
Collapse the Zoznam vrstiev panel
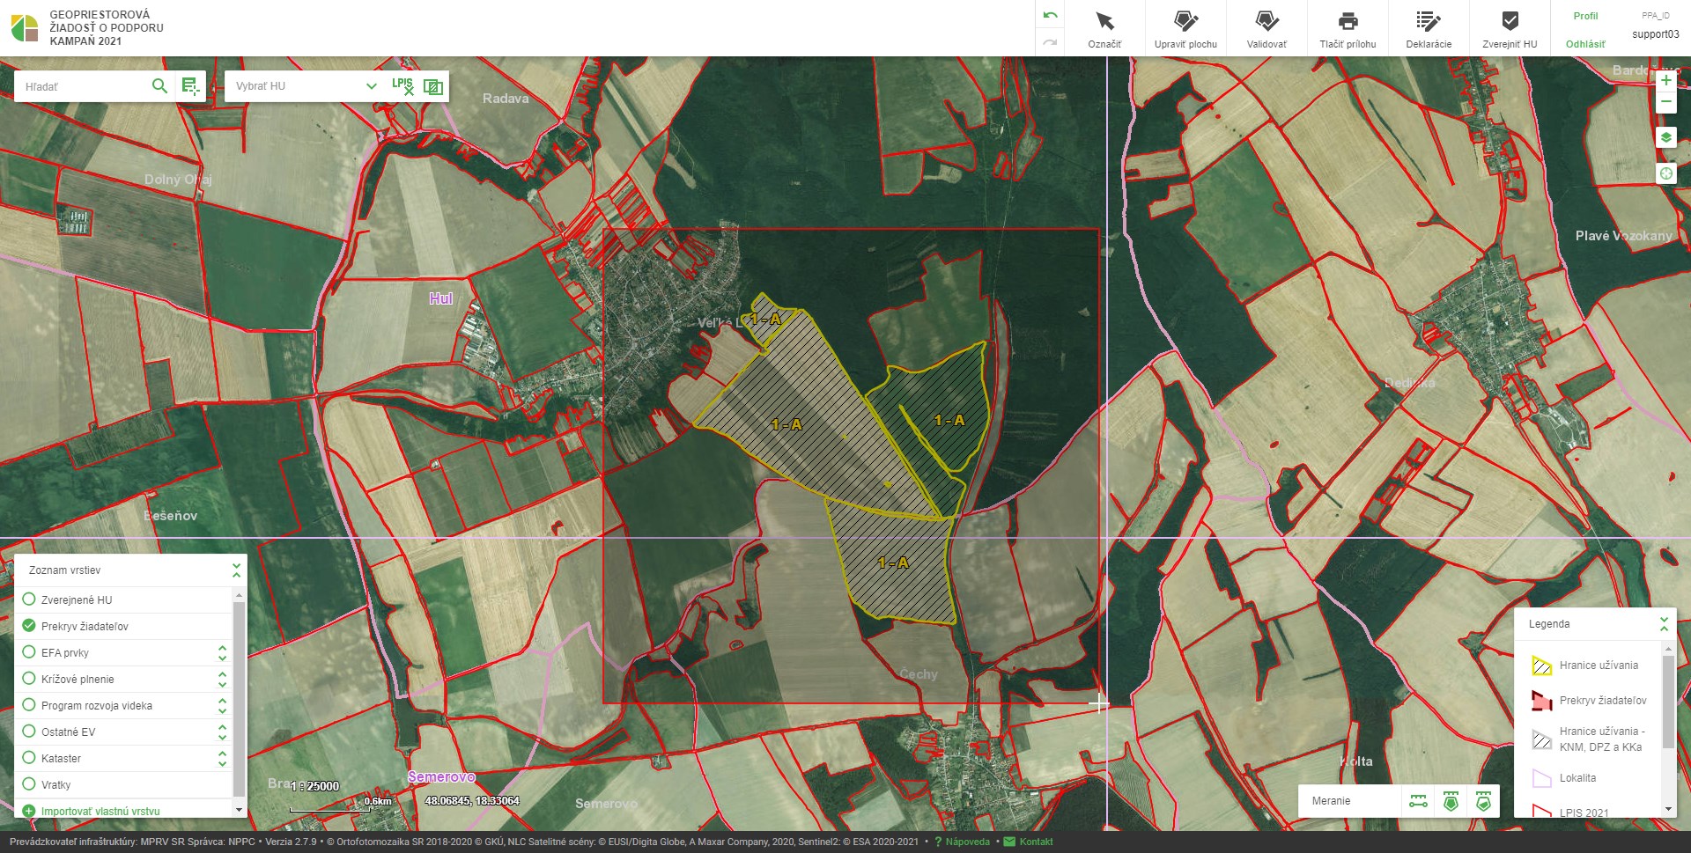236,570
